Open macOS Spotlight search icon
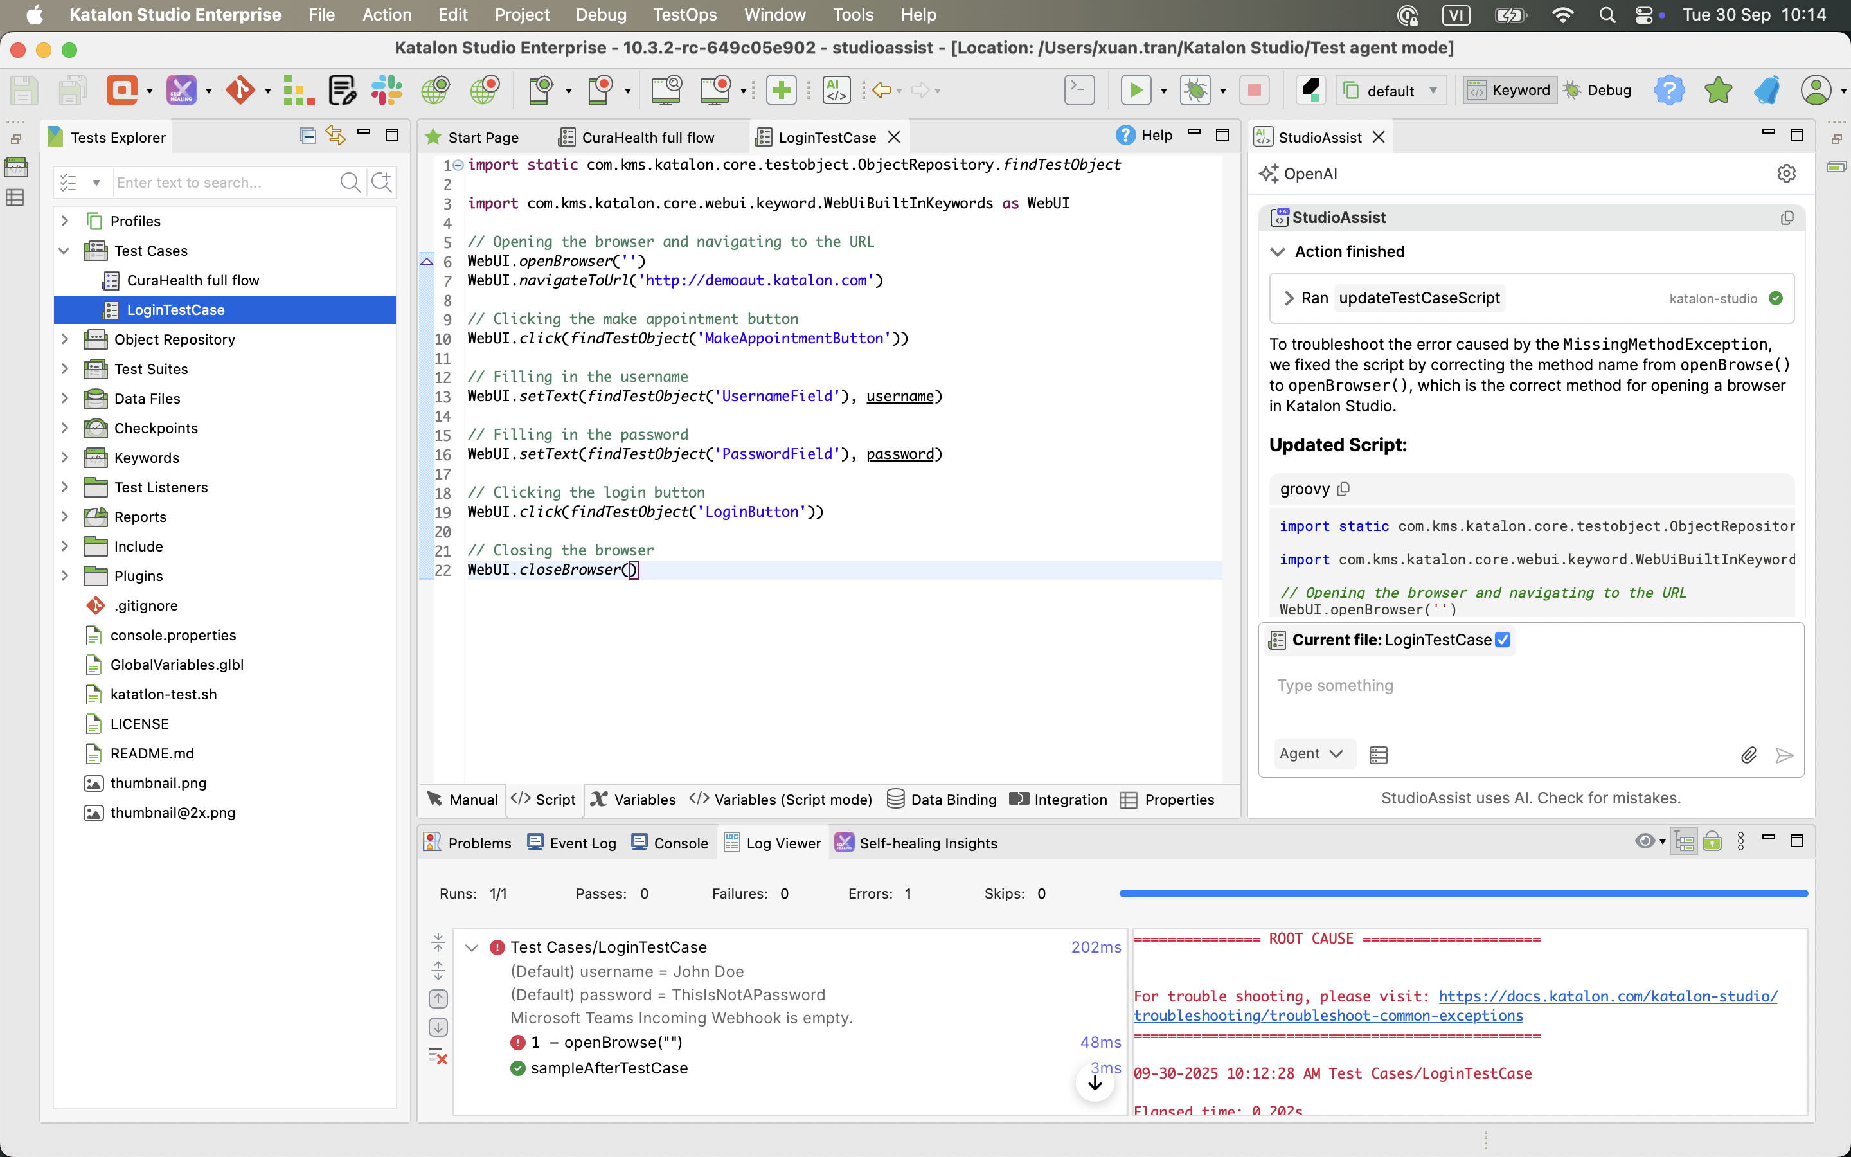The width and height of the screenshot is (1851, 1157). tap(1607, 15)
